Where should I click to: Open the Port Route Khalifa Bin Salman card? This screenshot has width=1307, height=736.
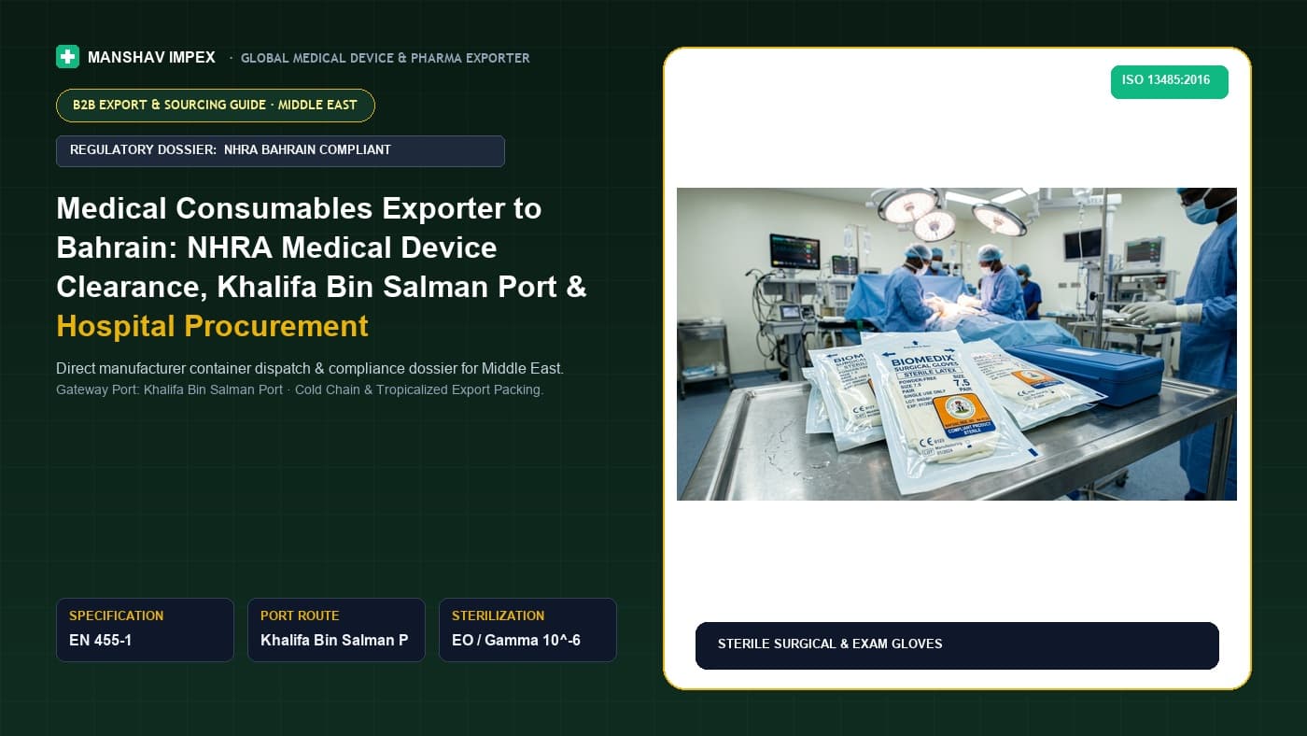coord(336,630)
